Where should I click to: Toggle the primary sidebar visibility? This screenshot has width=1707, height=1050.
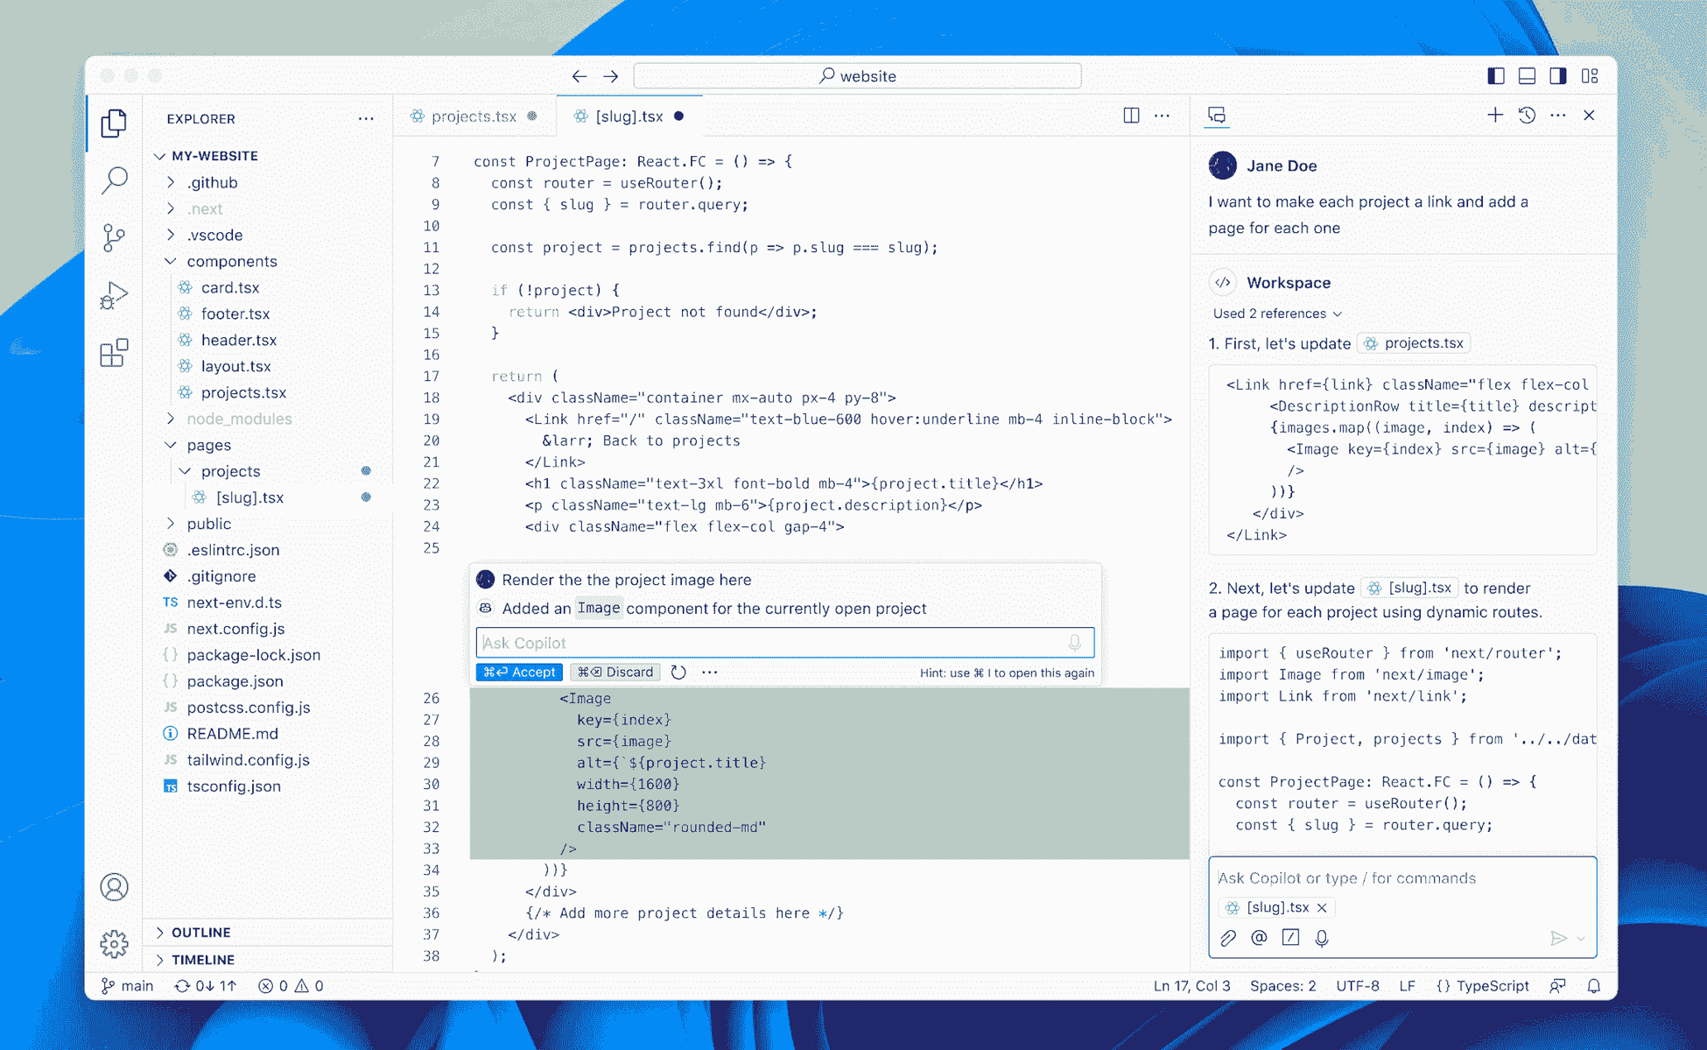[x=1495, y=76]
